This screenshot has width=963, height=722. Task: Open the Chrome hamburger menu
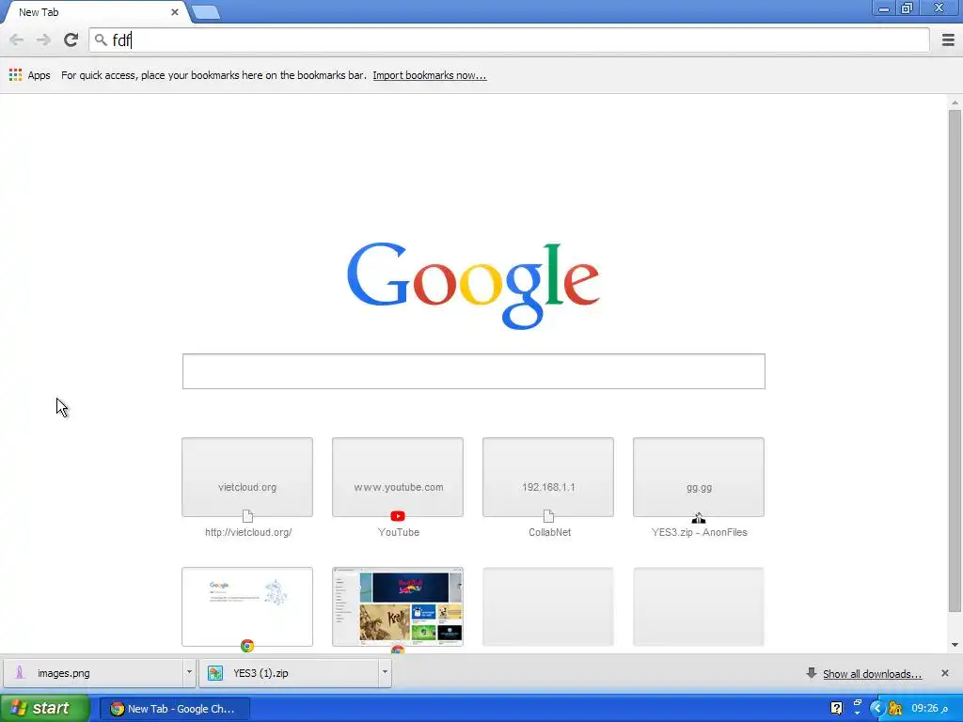click(948, 39)
